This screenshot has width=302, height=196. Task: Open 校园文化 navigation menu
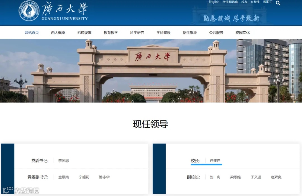(242, 32)
